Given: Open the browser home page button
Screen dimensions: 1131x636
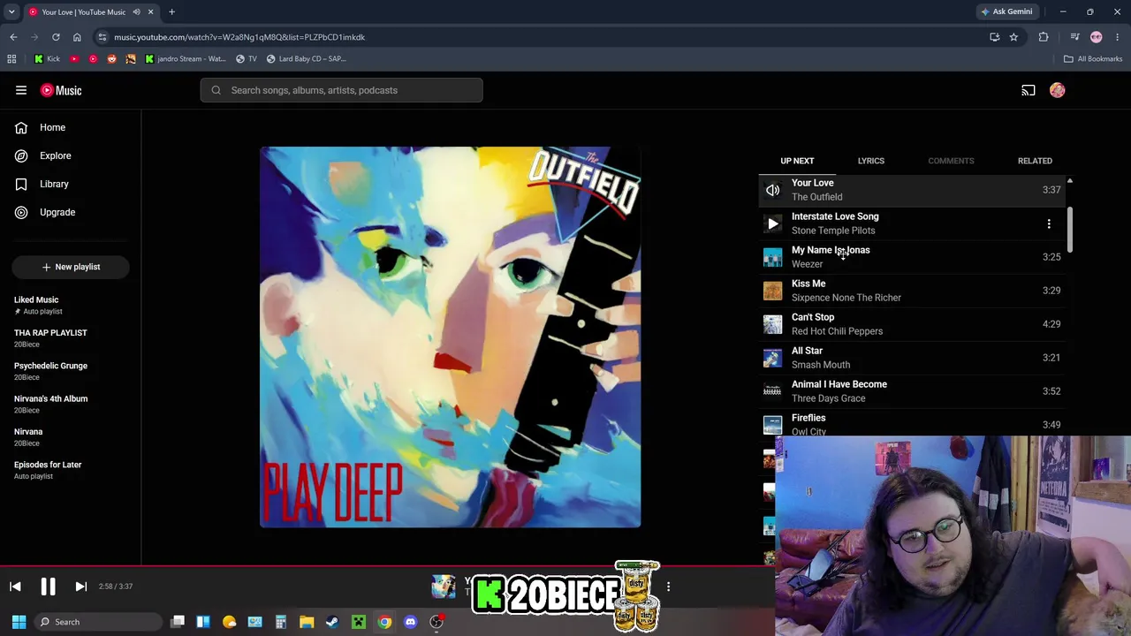Looking at the screenshot, I should tap(77, 37).
